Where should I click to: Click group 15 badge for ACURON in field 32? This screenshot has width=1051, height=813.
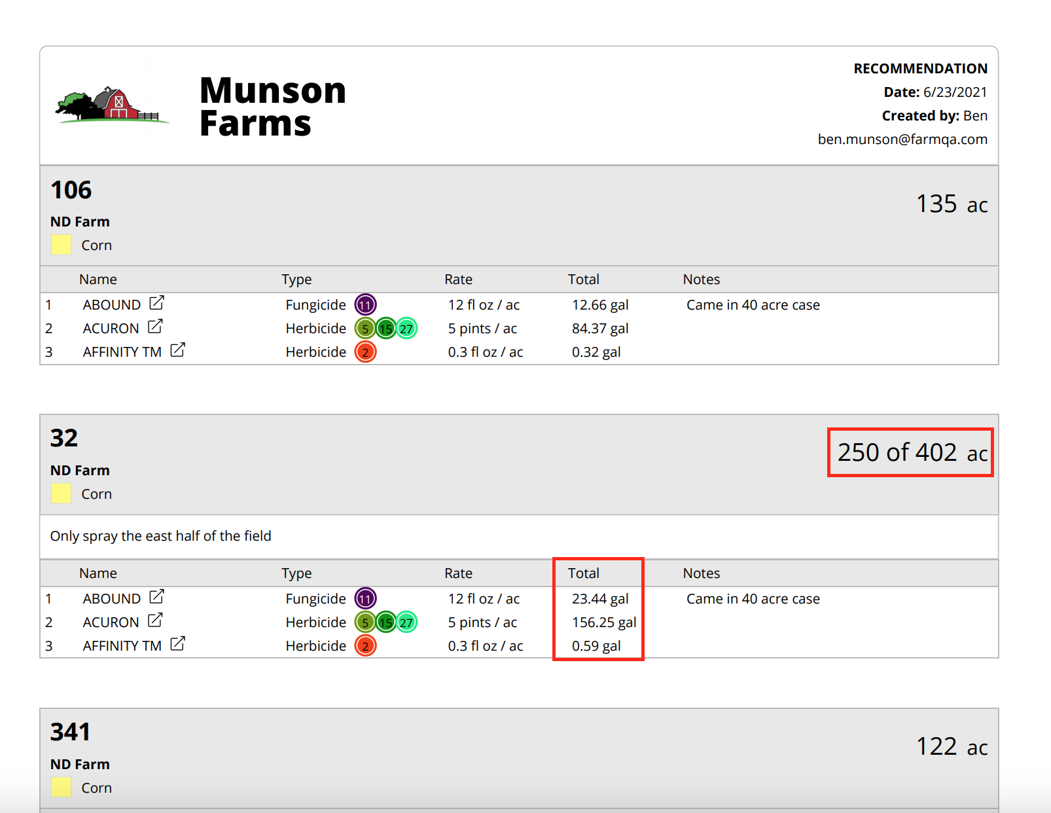pyautogui.click(x=386, y=623)
